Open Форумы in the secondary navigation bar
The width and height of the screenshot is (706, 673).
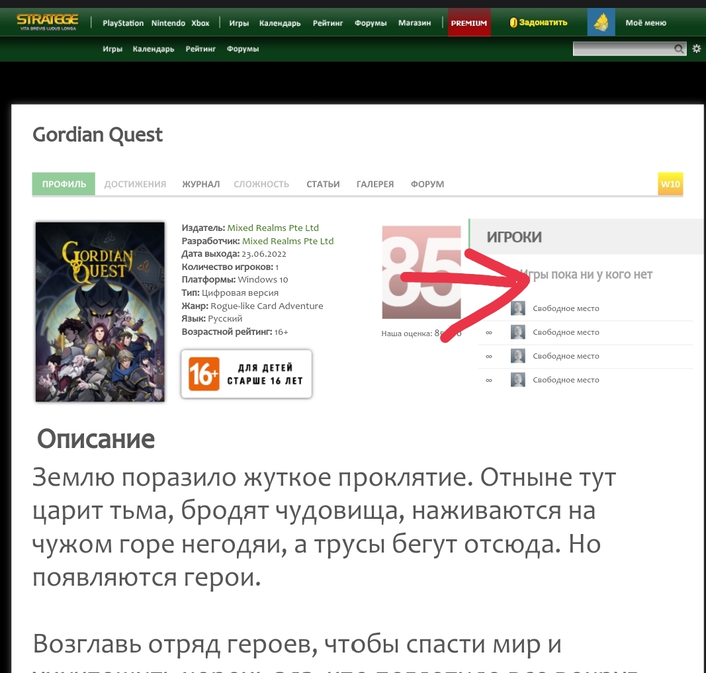click(243, 49)
